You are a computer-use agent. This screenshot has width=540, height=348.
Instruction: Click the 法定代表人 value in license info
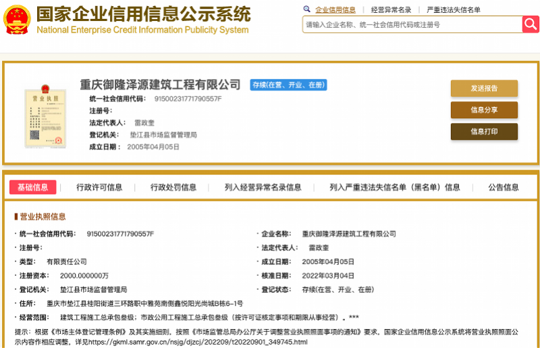[x=319, y=247]
